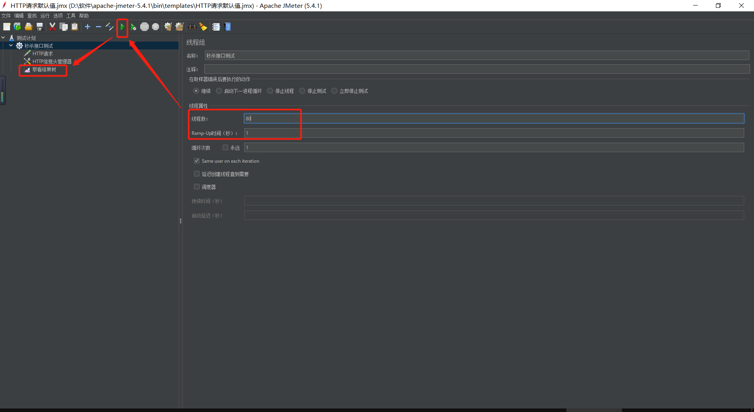Select the no-pause Start button in toolbar

(x=134, y=27)
